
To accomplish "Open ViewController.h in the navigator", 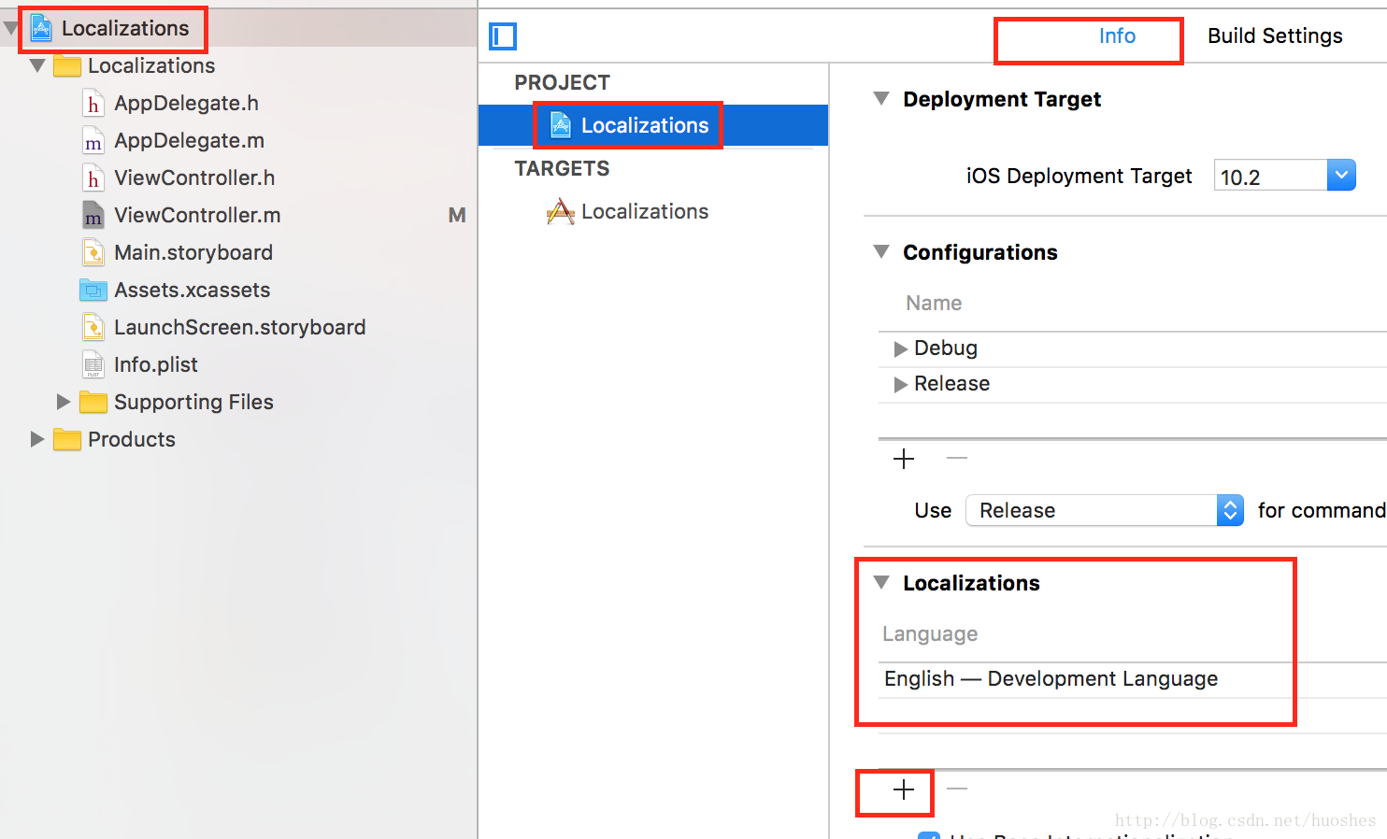I will [x=194, y=178].
